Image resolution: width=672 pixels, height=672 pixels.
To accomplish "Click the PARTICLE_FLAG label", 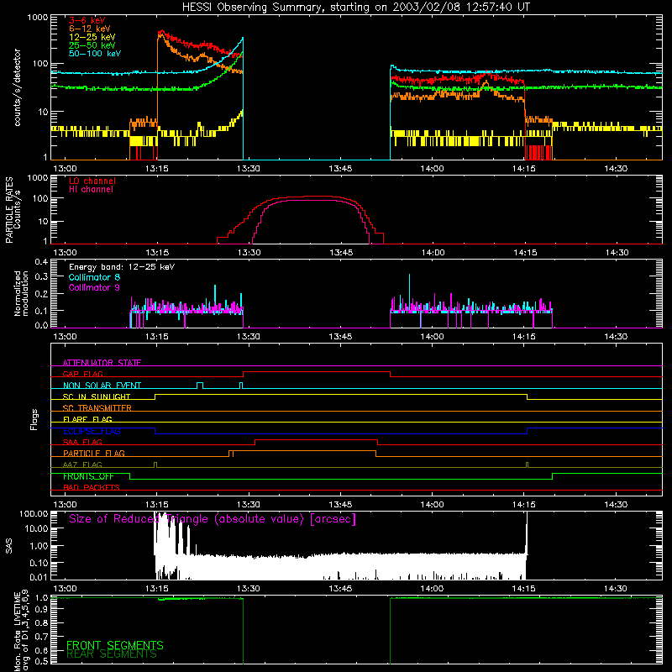I will coord(94,453).
